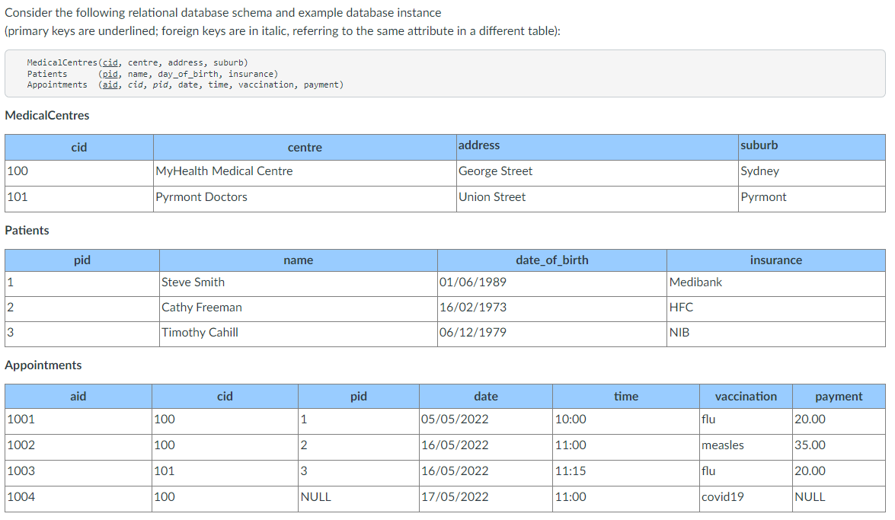895x520 pixels.
Task: Select the name column header
Action: point(298,260)
